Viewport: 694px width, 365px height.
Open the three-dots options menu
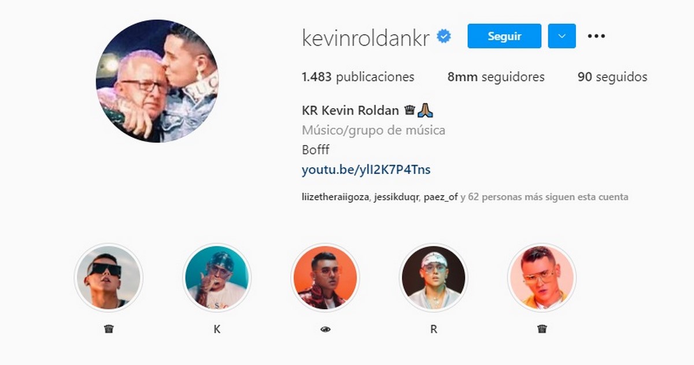coord(596,36)
